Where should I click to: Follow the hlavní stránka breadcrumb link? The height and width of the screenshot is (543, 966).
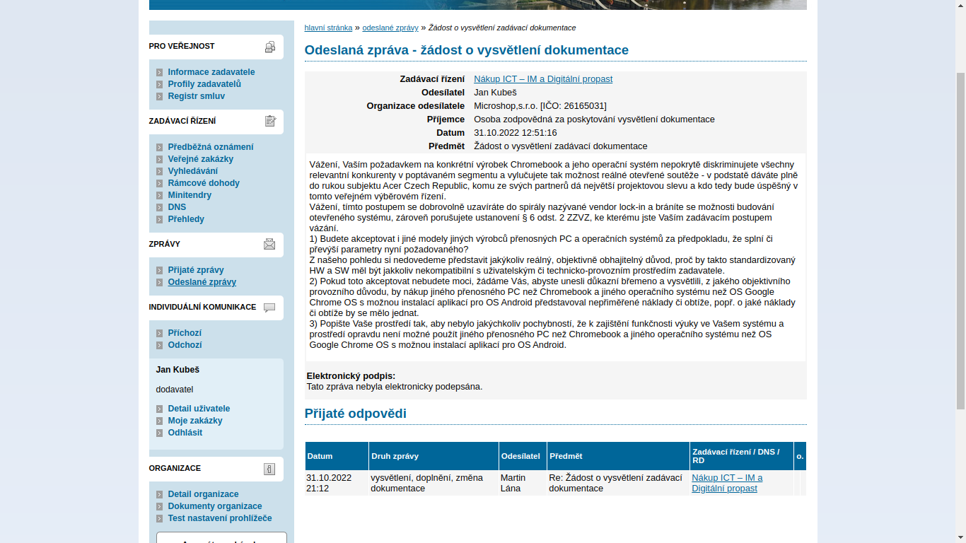click(x=328, y=28)
